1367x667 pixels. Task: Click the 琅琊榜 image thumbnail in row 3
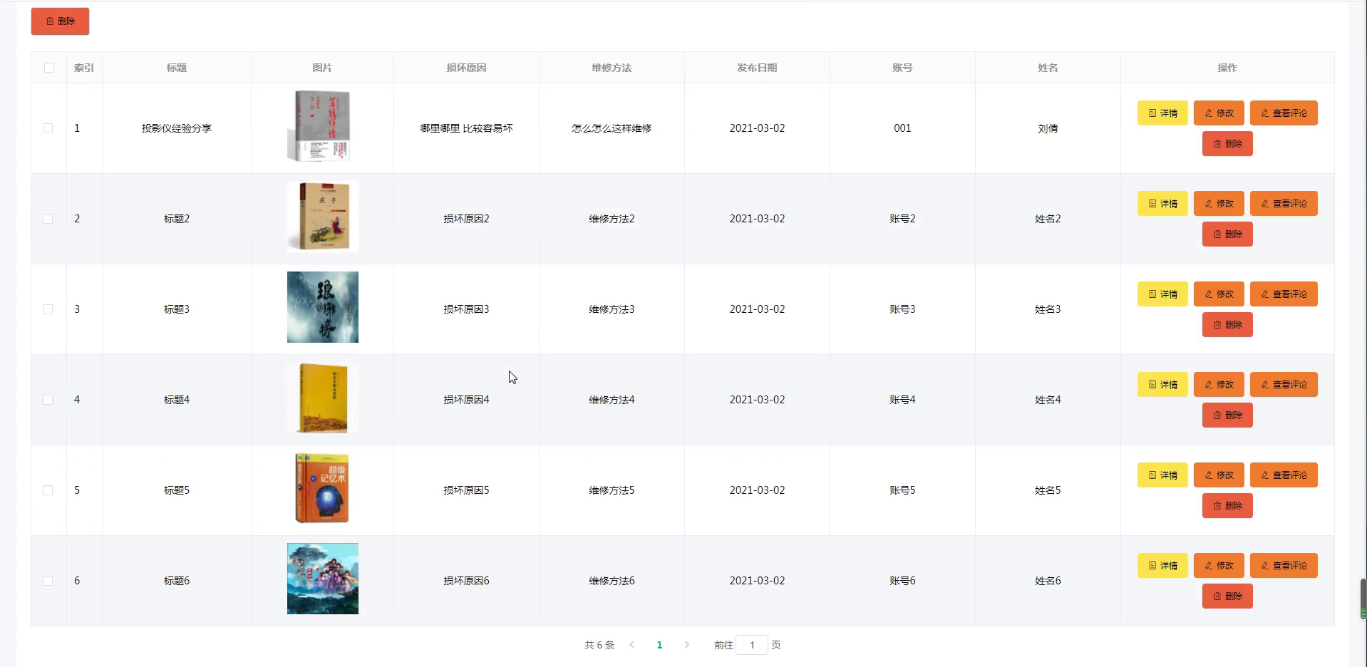point(322,307)
